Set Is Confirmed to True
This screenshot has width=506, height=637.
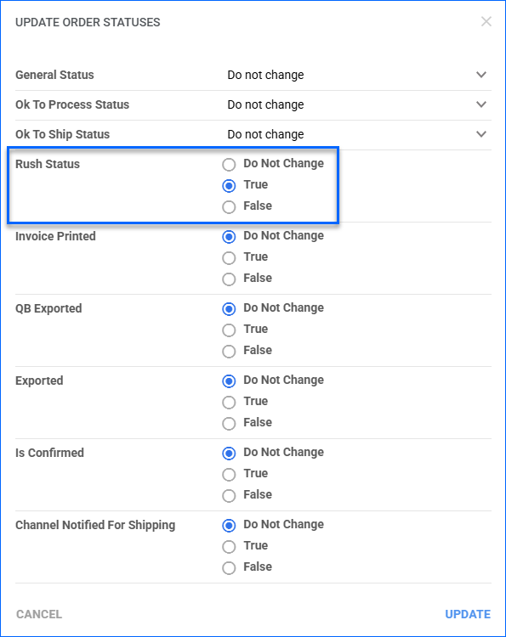tap(229, 475)
